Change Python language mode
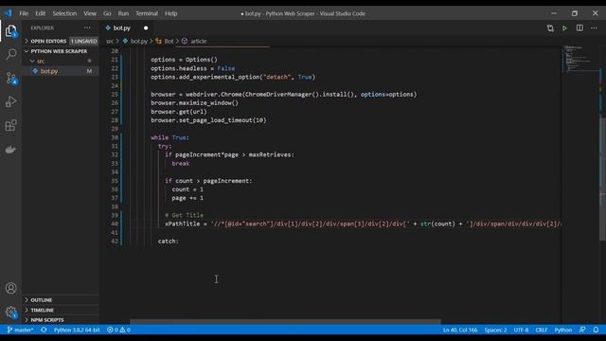606x341 pixels. [x=563, y=330]
